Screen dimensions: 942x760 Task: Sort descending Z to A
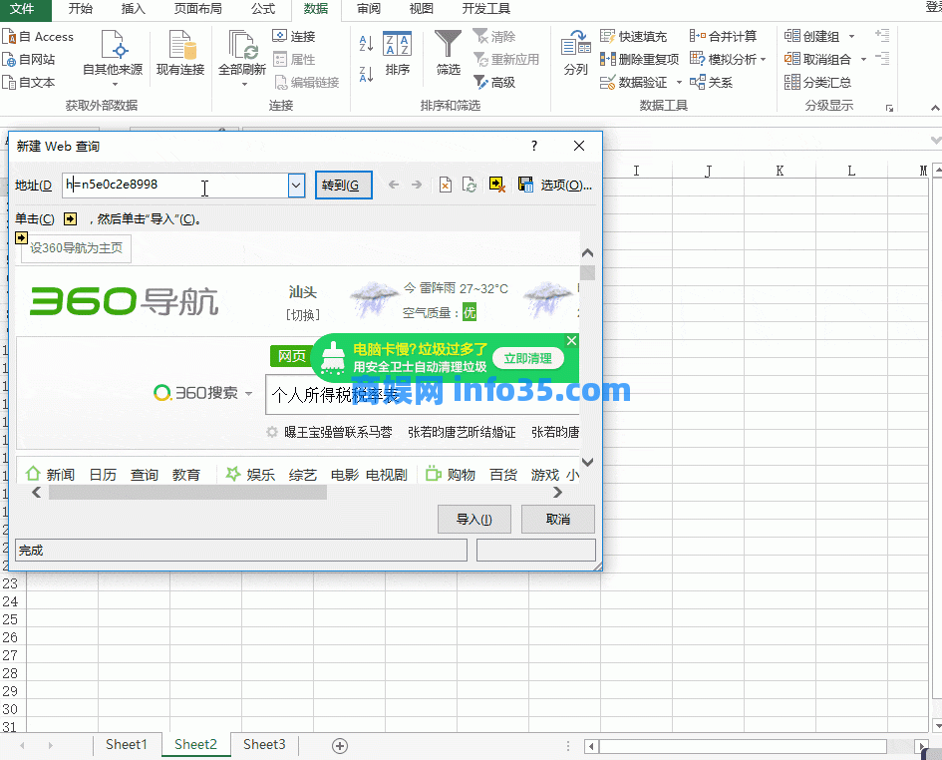point(366,74)
